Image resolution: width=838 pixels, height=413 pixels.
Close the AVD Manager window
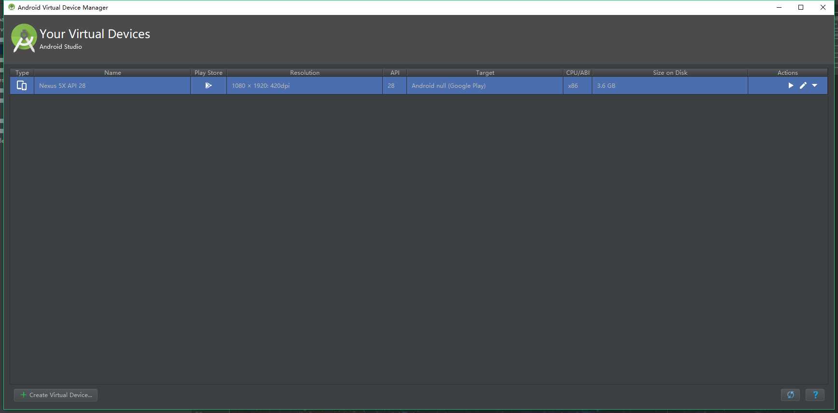(823, 7)
